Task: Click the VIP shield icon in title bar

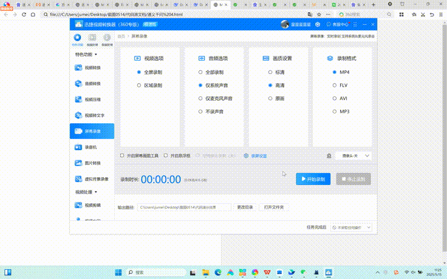Action: (x=318, y=24)
